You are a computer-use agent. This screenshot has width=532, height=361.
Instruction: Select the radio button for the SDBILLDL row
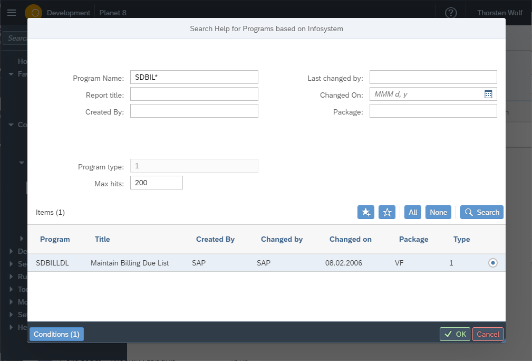click(493, 262)
